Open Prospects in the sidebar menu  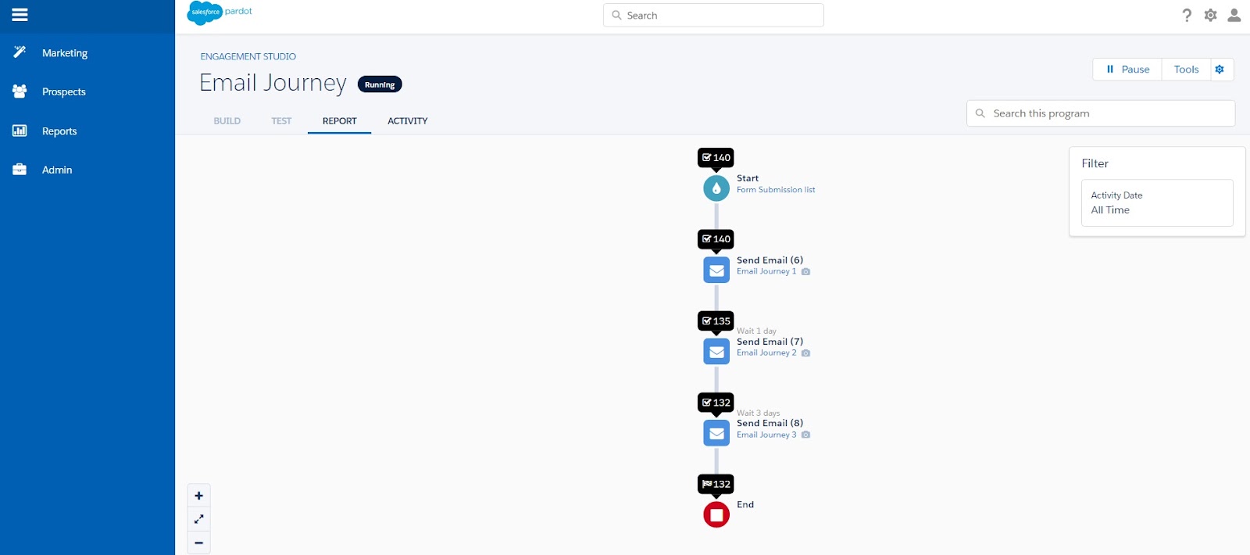[x=64, y=91]
